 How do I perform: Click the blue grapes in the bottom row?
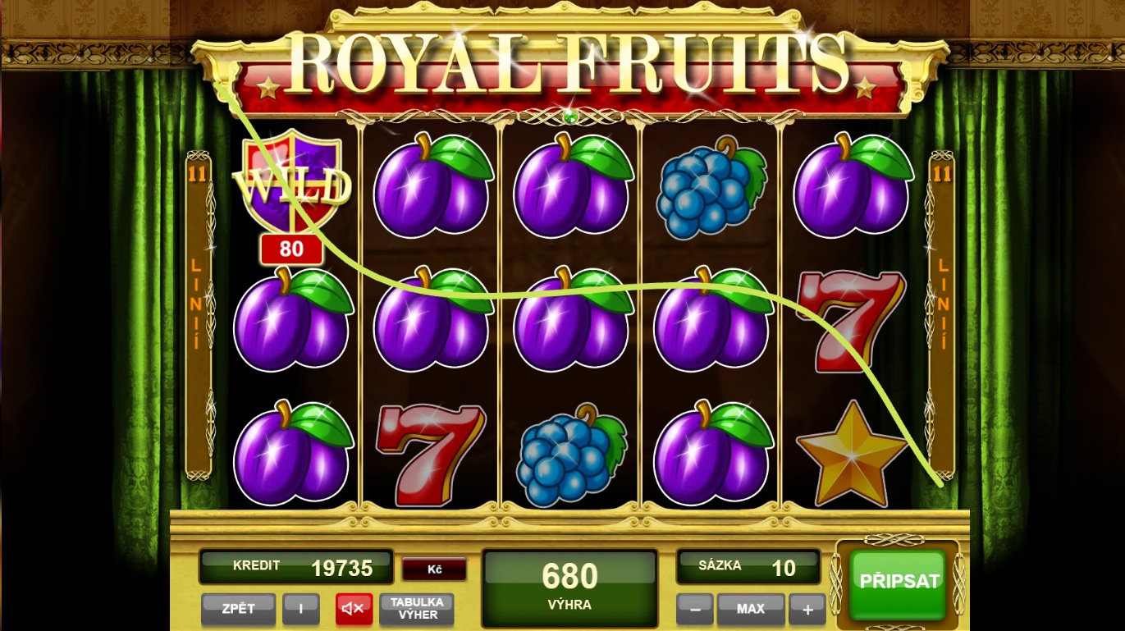point(572,455)
